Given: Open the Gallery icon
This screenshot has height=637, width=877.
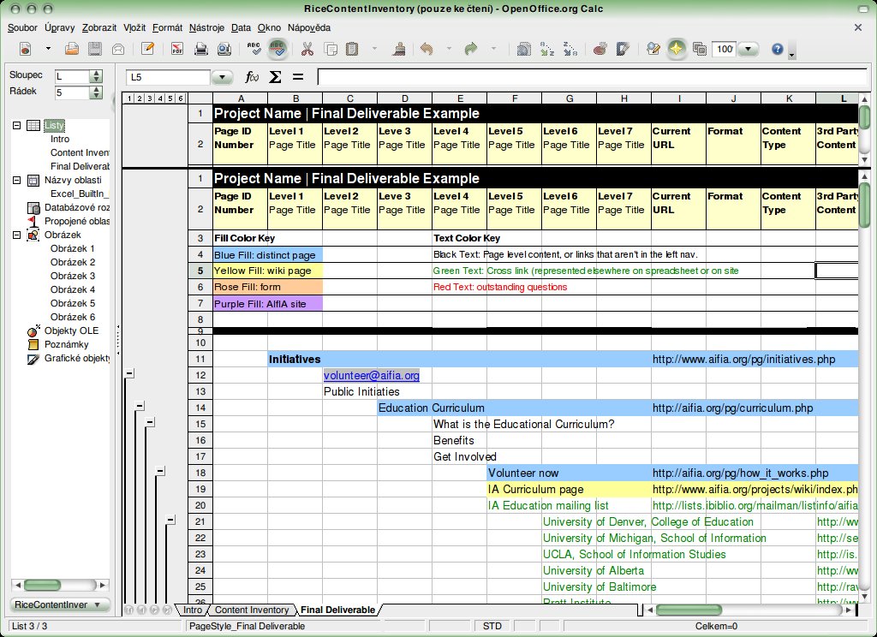Looking at the screenshot, I should pos(699,49).
